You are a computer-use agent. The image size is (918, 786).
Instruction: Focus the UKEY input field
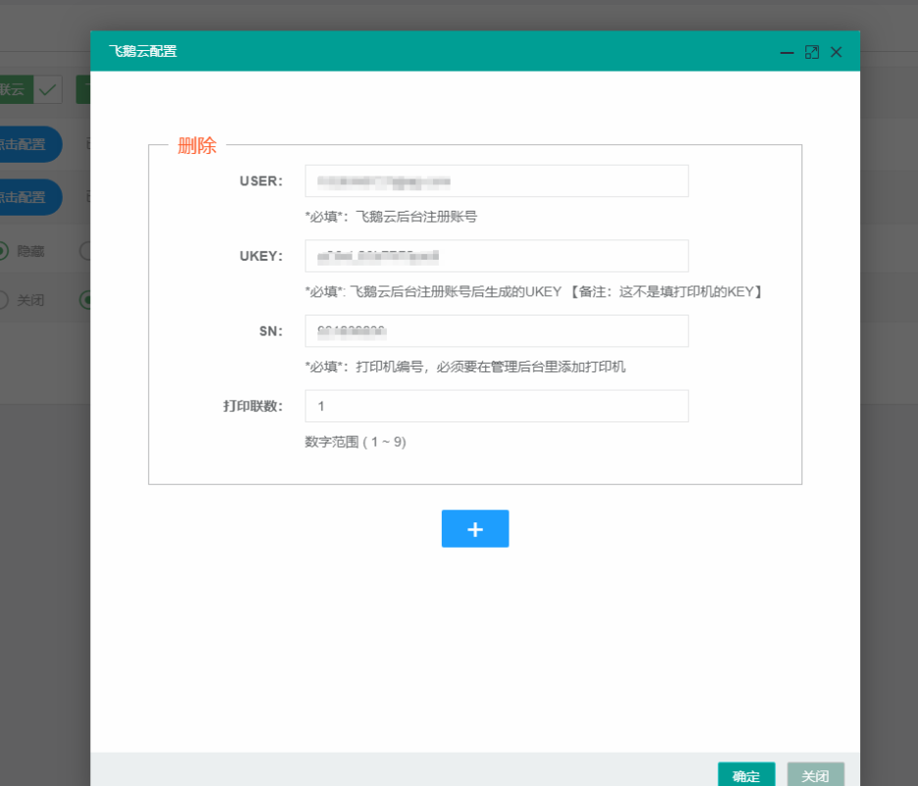[497, 256]
